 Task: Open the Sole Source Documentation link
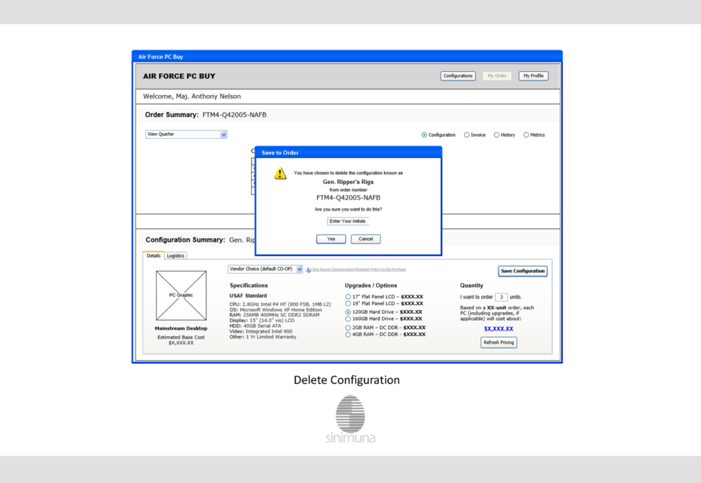click(359, 270)
